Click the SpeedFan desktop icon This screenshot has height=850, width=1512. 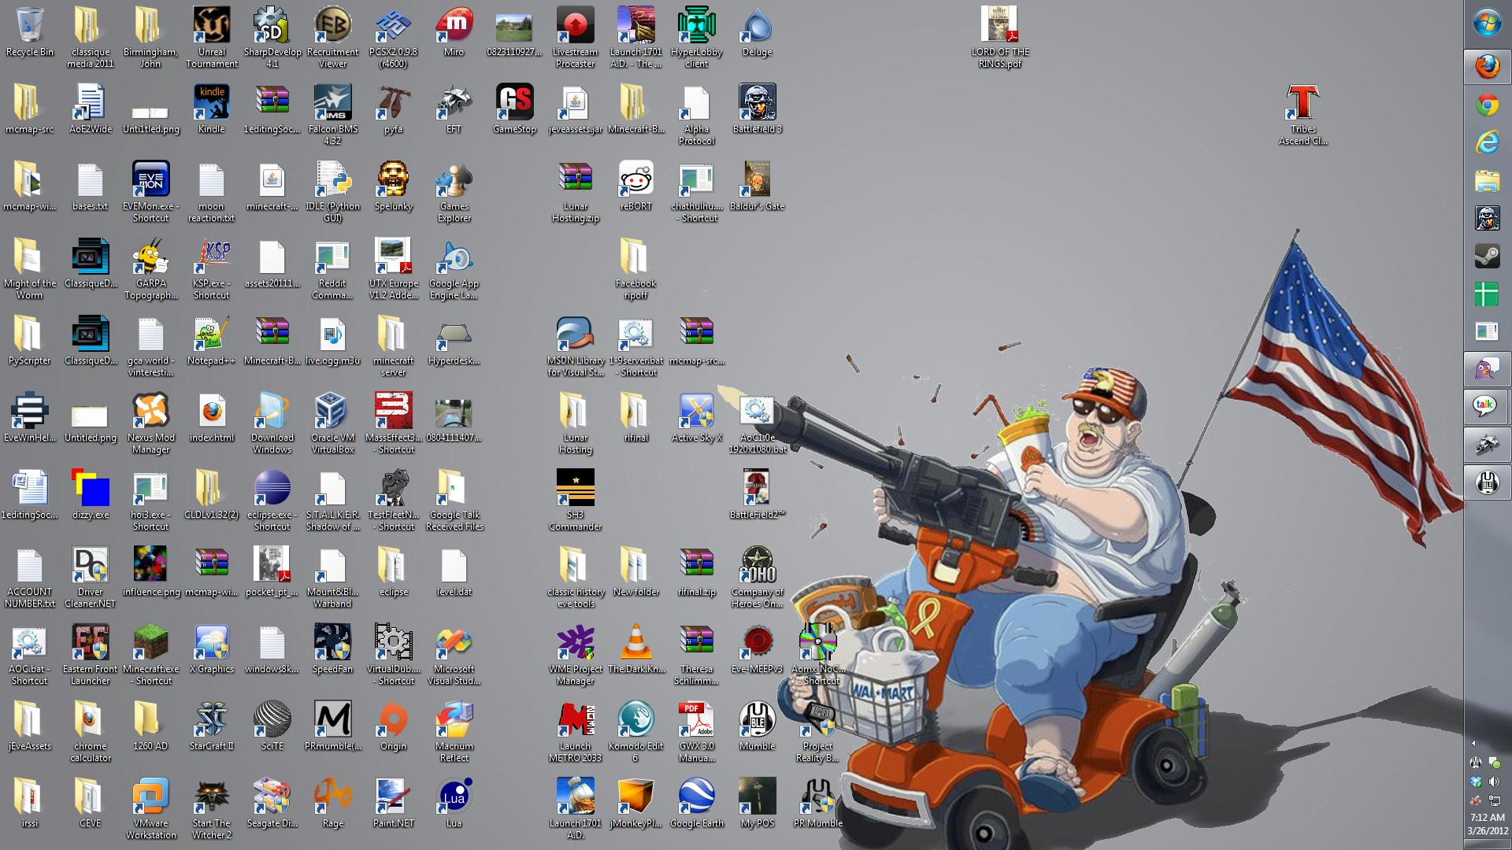[332, 650]
